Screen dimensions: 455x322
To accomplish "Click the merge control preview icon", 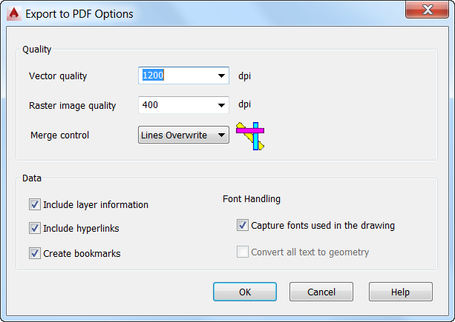I will (251, 135).
